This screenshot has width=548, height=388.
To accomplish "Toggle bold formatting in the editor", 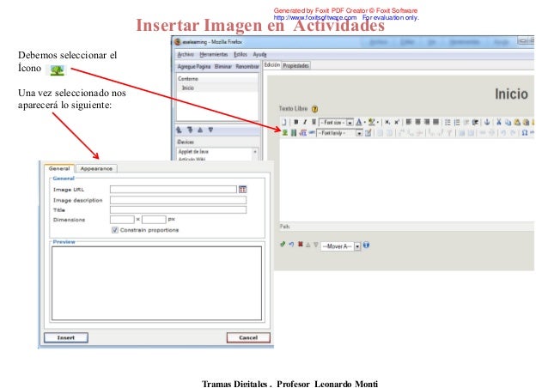I will coord(296,122).
